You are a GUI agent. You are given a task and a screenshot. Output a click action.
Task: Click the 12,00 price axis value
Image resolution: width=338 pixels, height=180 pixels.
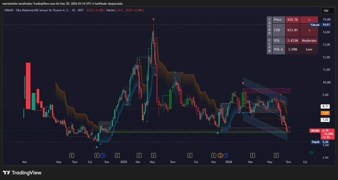326,57
